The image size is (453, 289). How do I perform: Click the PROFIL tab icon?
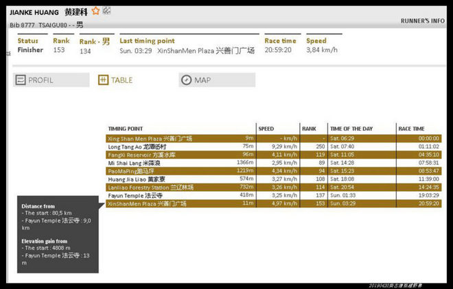[21, 80]
